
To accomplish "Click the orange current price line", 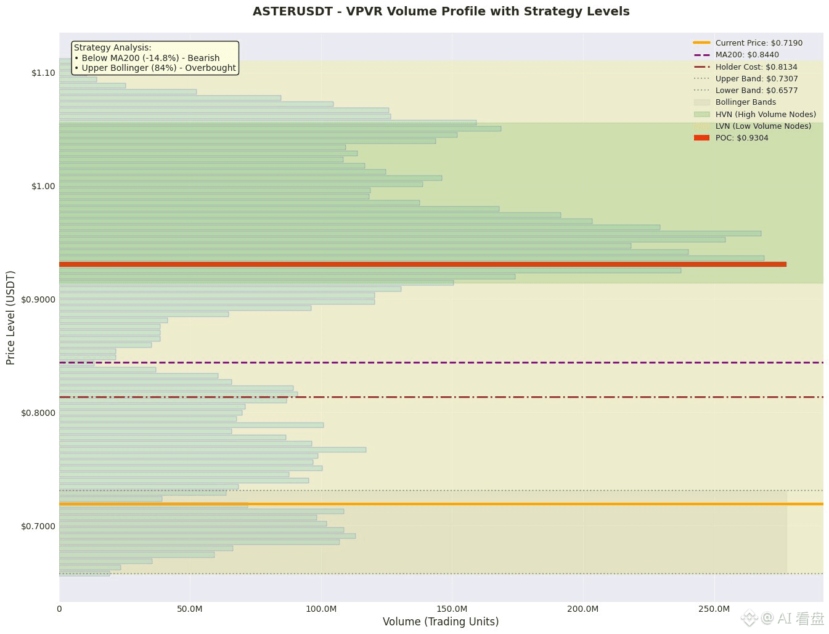I will tap(441, 504).
